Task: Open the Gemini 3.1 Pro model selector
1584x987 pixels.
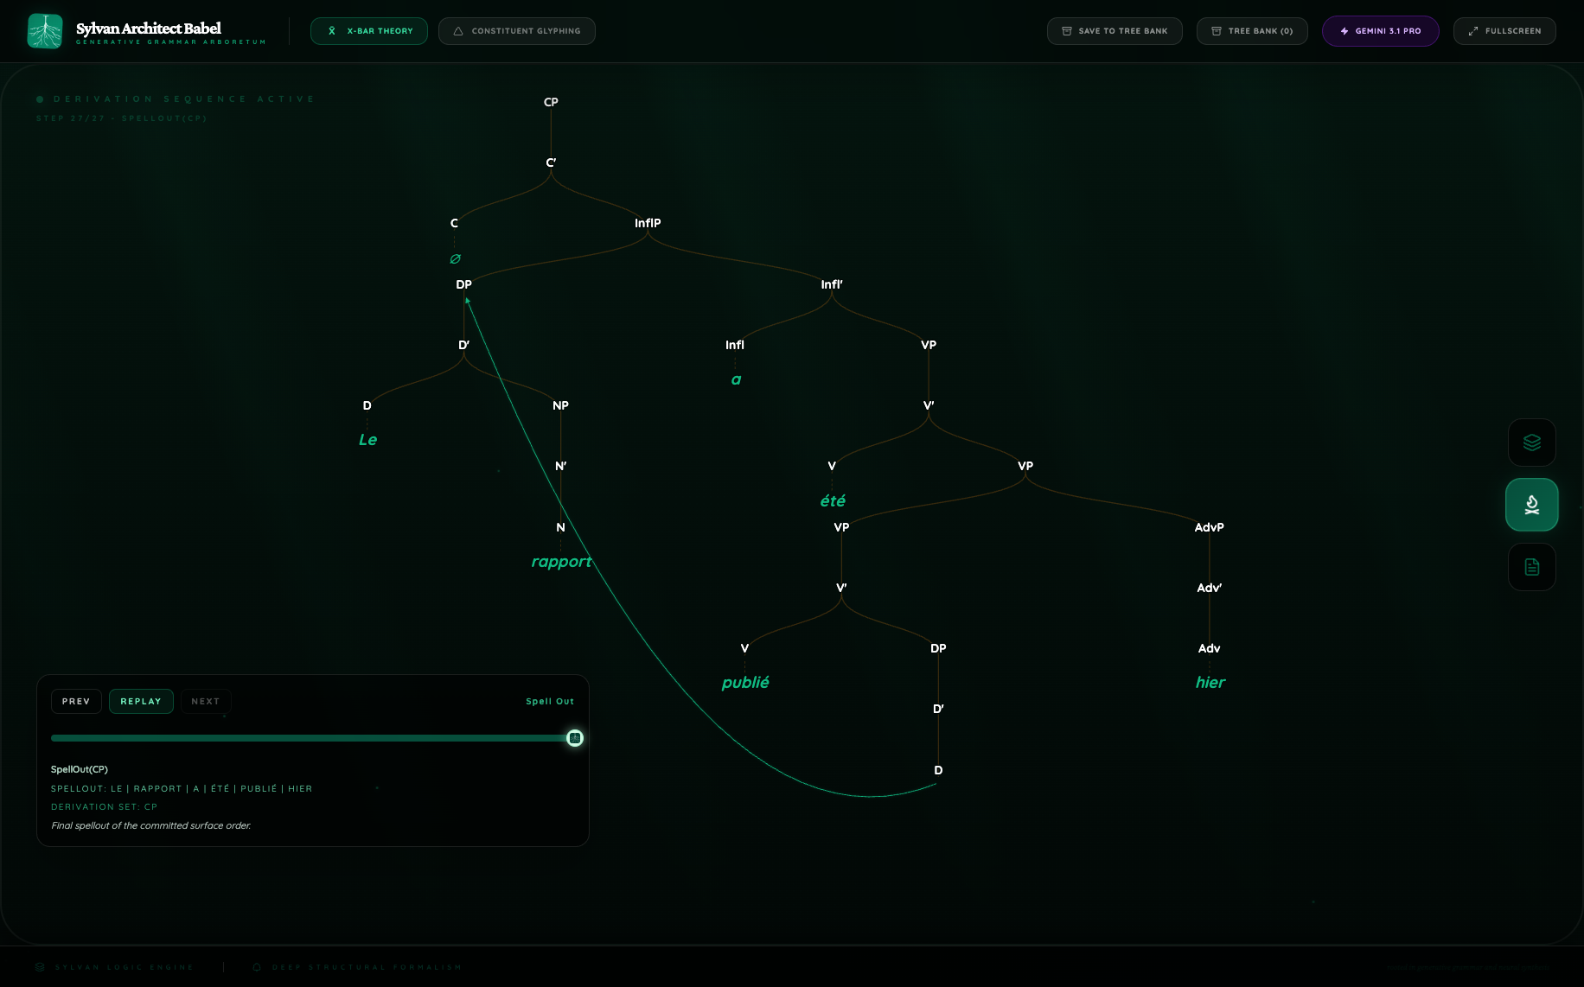Action: 1380,31
